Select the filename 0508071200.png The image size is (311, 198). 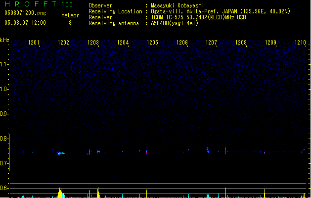(x=25, y=13)
